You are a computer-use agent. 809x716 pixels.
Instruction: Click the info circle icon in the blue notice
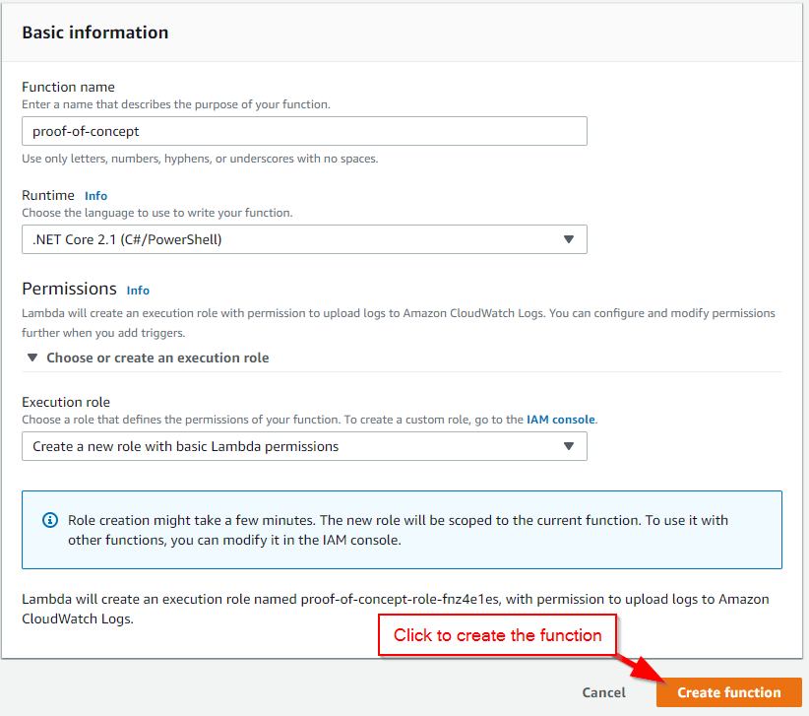[x=50, y=520]
